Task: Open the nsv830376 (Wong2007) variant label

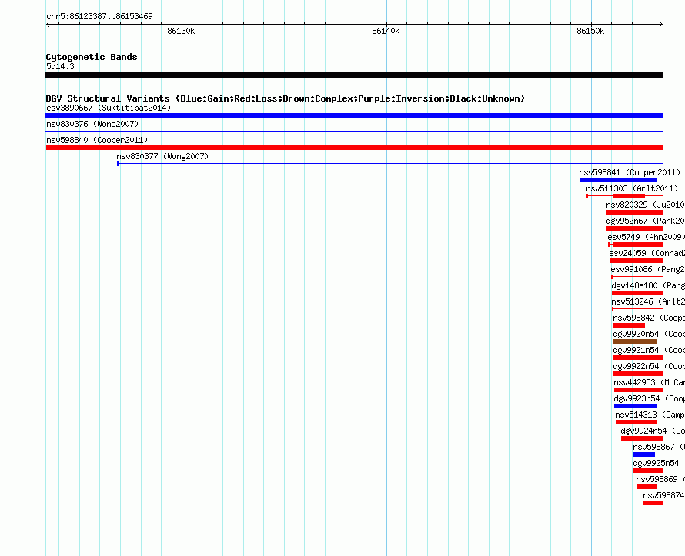Action: [x=92, y=124]
